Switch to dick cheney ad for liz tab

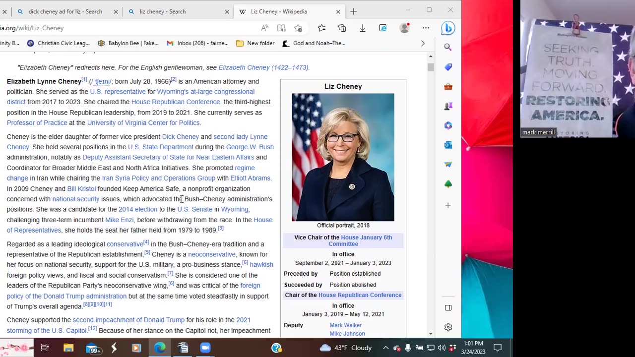[x=64, y=11]
